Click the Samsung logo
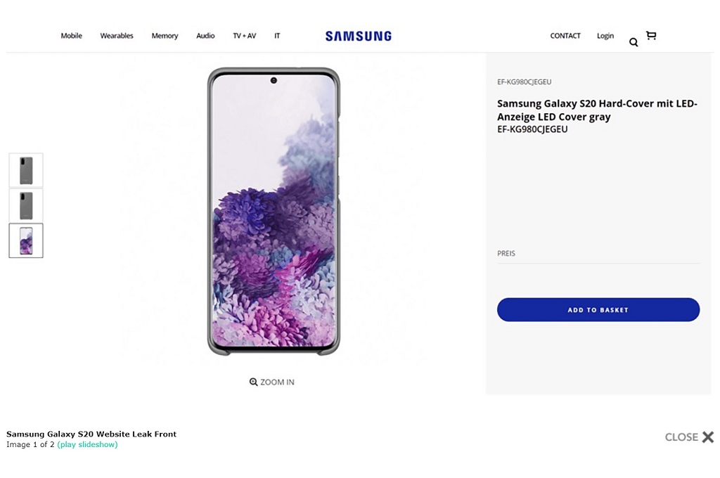This screenshot has width=720, height=478. point(358,36)
